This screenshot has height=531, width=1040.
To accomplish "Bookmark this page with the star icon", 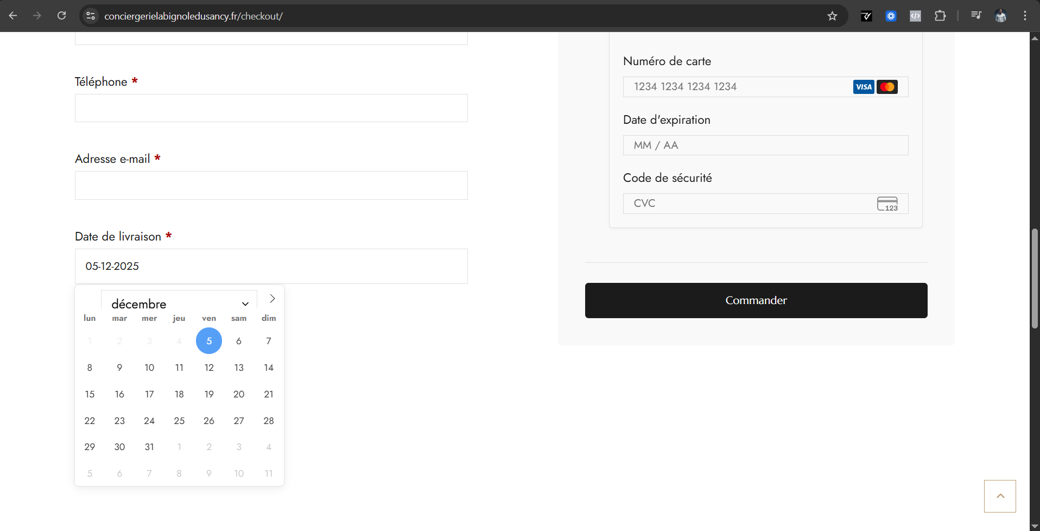I will click(832, 16).
